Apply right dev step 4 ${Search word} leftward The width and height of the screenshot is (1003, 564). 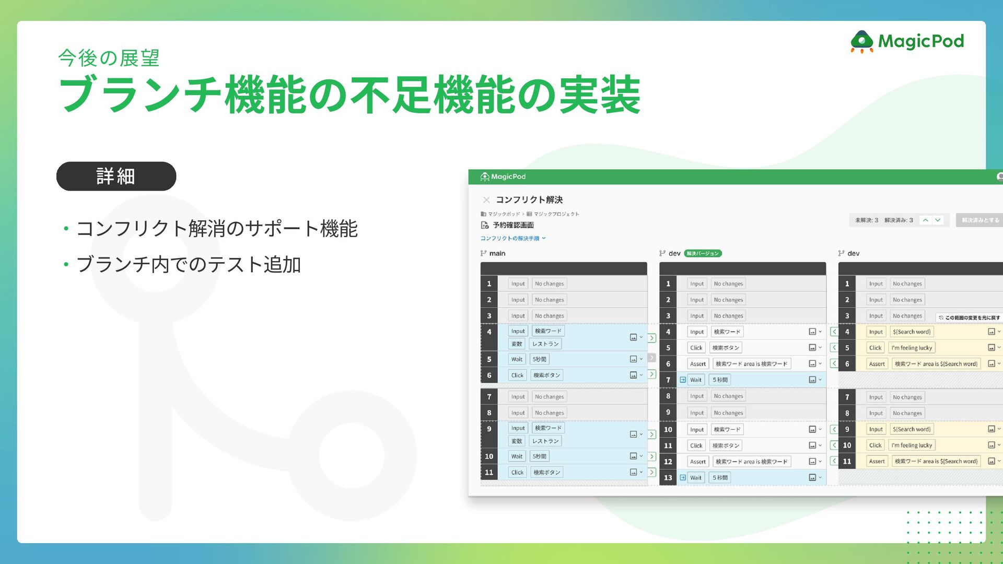point(834,332)
